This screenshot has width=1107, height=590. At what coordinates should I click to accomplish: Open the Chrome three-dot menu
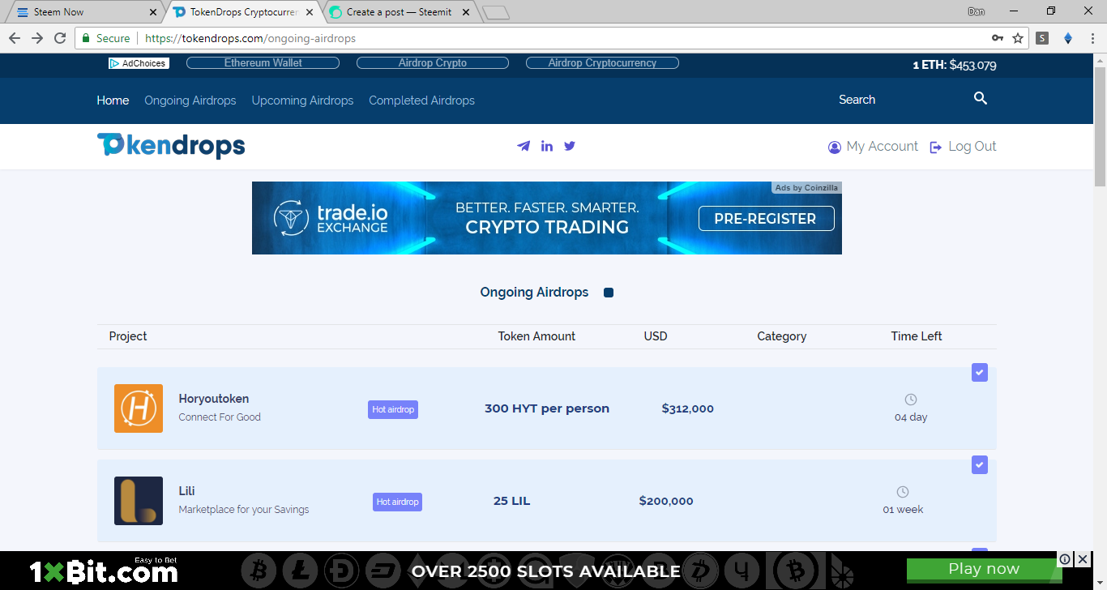coord(1091,38)
